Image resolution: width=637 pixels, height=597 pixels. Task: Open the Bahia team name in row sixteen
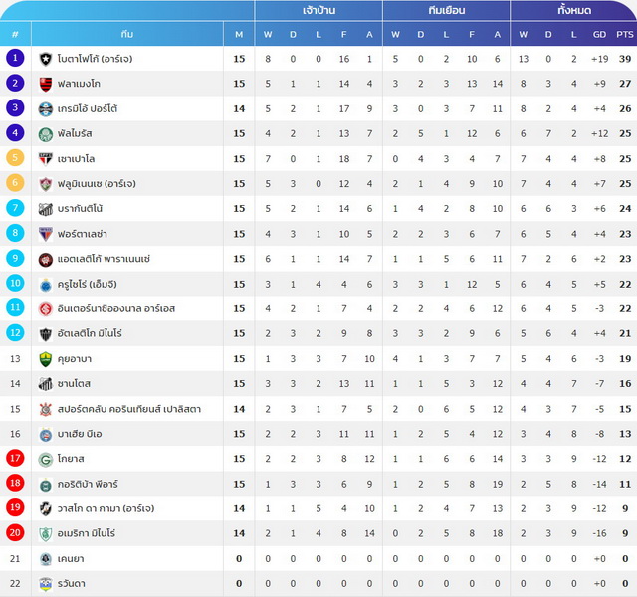pyautogui.click(x=80, y=434)
